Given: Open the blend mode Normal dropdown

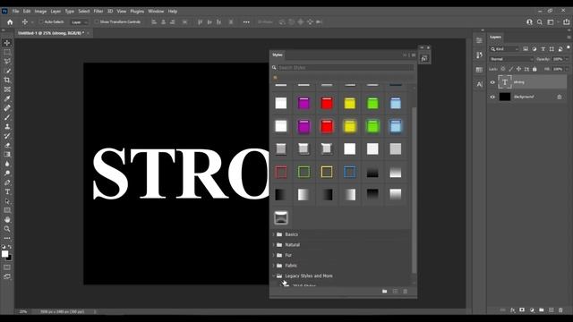Looking at the screenshot, I should 511,59.
